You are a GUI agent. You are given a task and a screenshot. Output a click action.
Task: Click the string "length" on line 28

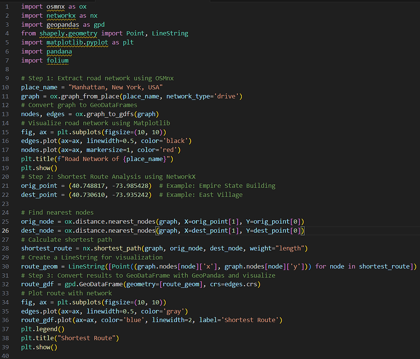point(290,249)
